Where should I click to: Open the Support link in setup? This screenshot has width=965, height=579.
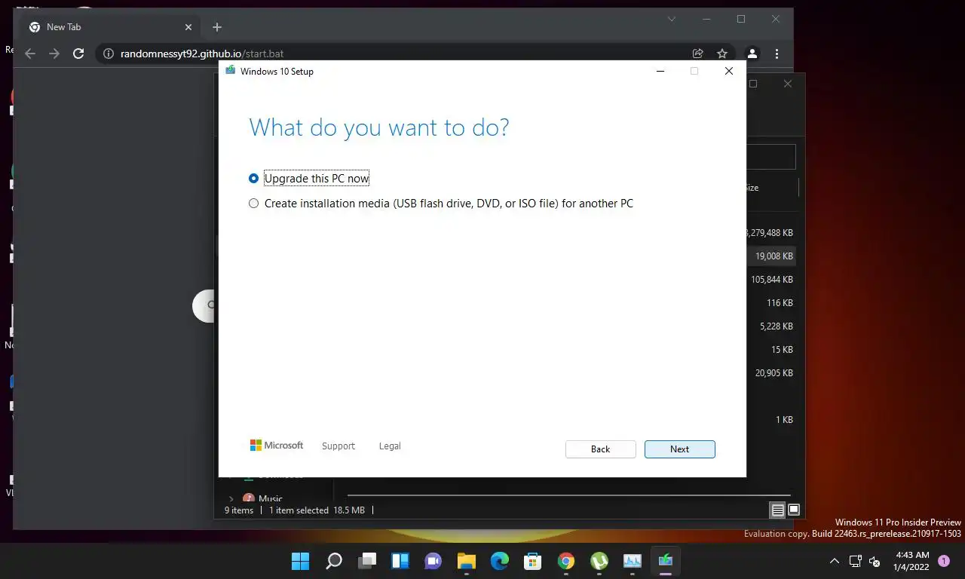pos(338,446)
